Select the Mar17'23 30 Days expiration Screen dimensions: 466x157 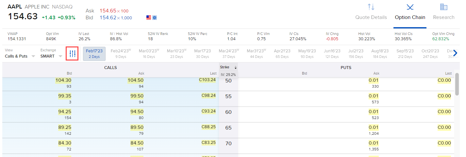coord(203,54)
